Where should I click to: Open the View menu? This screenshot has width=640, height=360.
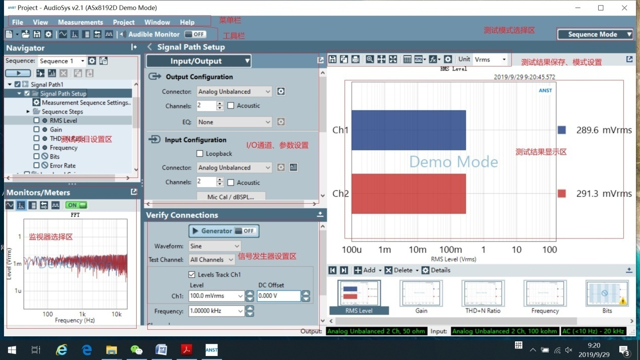(x=40, y=22)
